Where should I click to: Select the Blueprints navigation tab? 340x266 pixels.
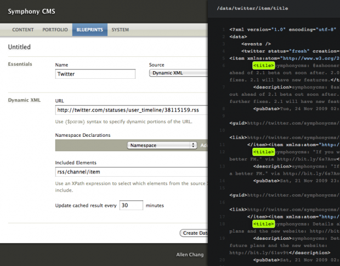[90, 30]
